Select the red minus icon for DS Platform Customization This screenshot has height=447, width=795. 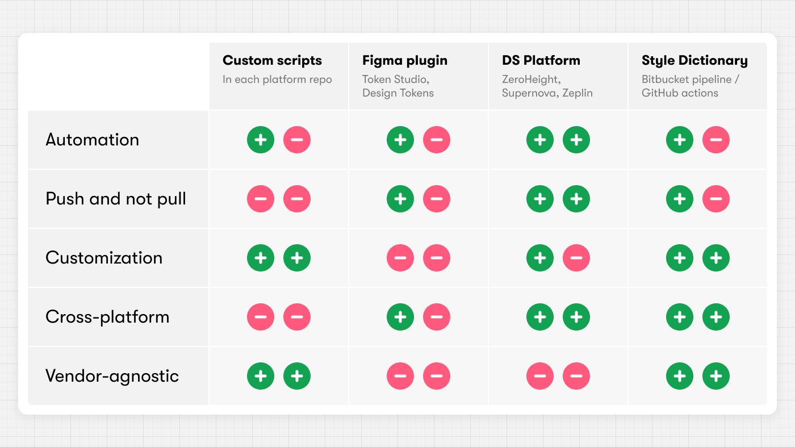576,258
